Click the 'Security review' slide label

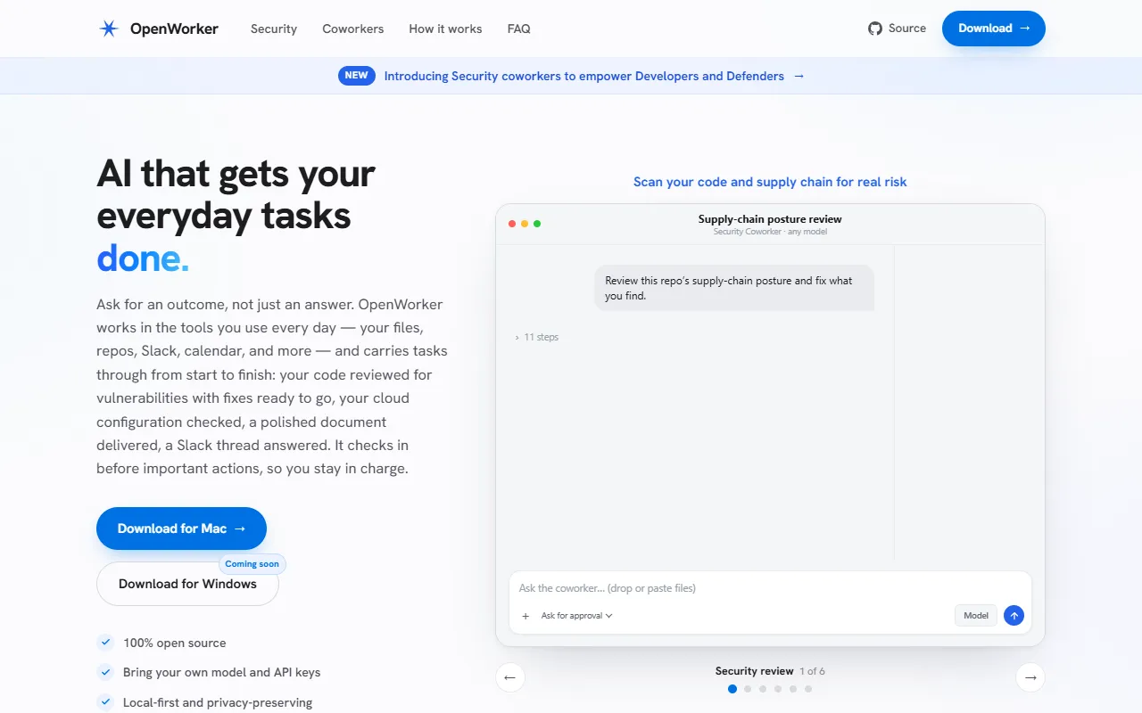click(754, 671)
